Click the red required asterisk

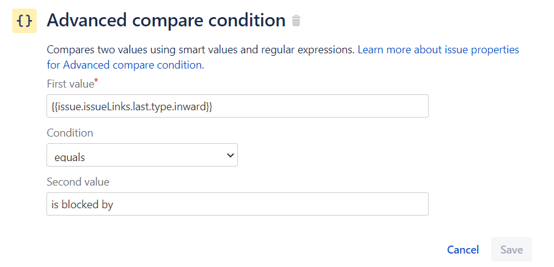coord(97,81)
